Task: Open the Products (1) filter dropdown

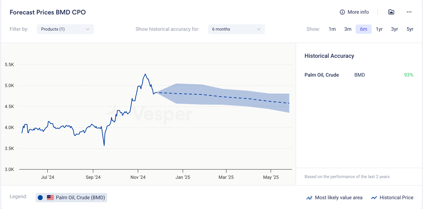Action: (65, 29)
